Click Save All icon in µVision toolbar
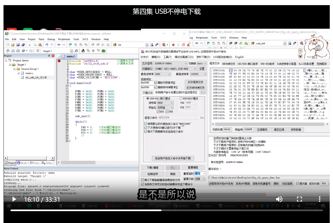 pos(23,45)
